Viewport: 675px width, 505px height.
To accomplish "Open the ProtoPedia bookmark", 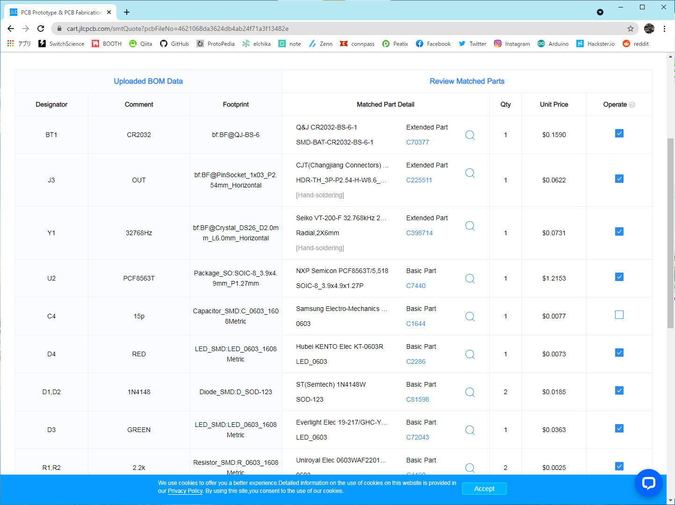I will click(x=216, y=43).
